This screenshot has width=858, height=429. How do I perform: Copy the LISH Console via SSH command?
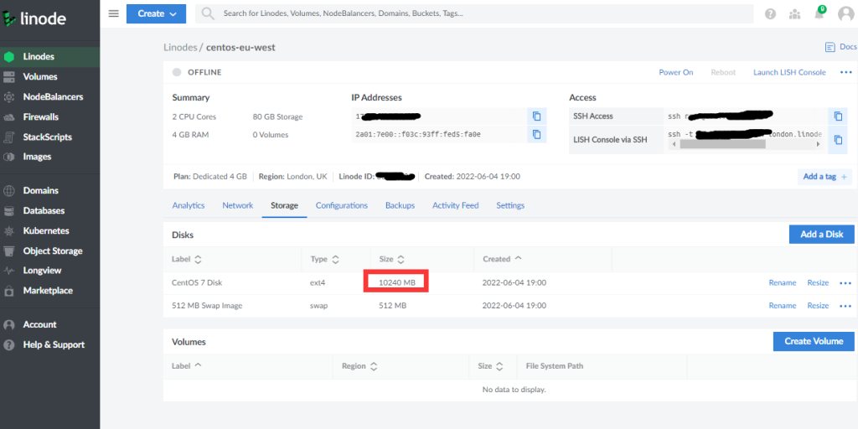click(x=838, y=140)
